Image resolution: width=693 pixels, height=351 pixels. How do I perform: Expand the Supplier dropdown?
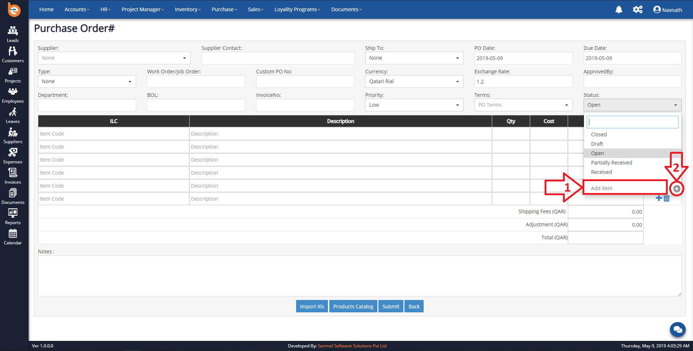(114, 58)
